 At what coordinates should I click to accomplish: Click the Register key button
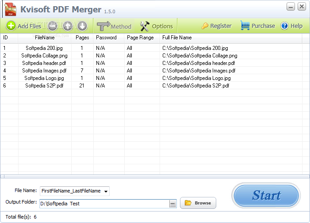(217, 26)
